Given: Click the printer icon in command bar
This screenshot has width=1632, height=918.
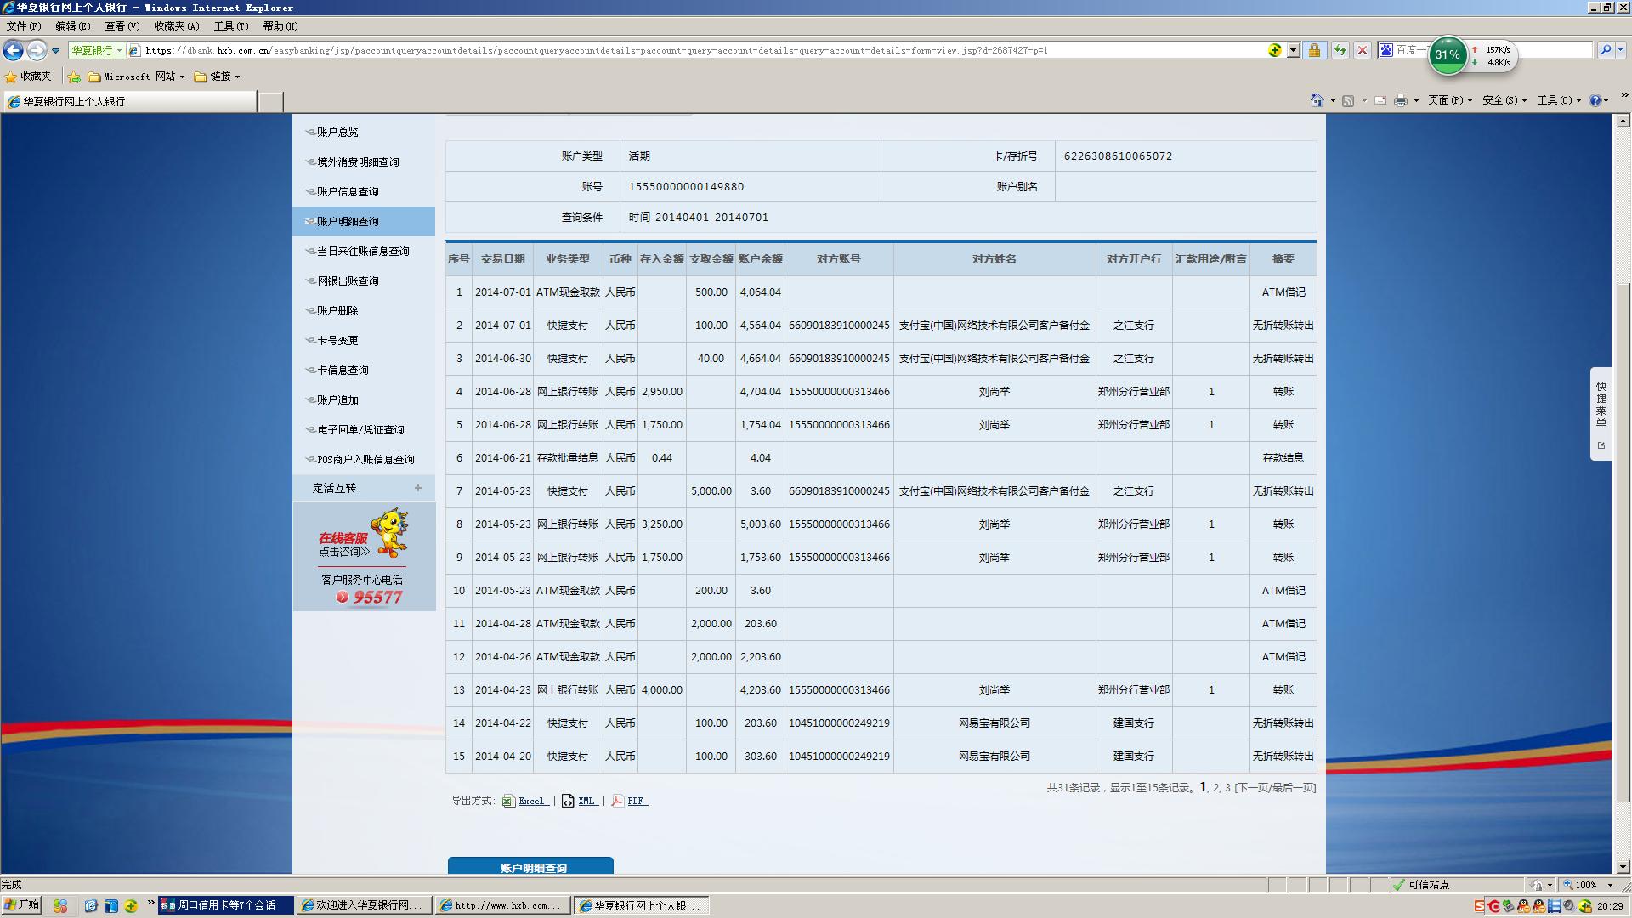Looking at the screenshot, I should tap(1401, 100).
